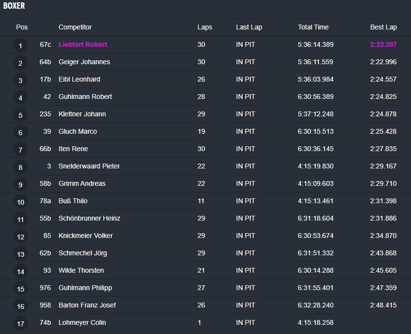This screenshot has height=334, width=411.
Task: Click the Best Lap column header
Action: click(x=383, y=27)
